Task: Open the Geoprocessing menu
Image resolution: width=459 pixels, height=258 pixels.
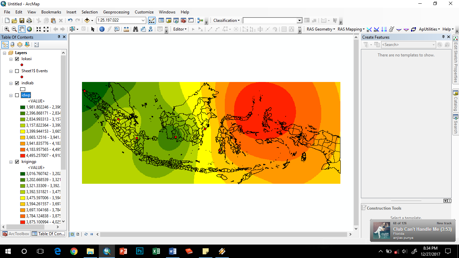Action: tap(116, 12)
